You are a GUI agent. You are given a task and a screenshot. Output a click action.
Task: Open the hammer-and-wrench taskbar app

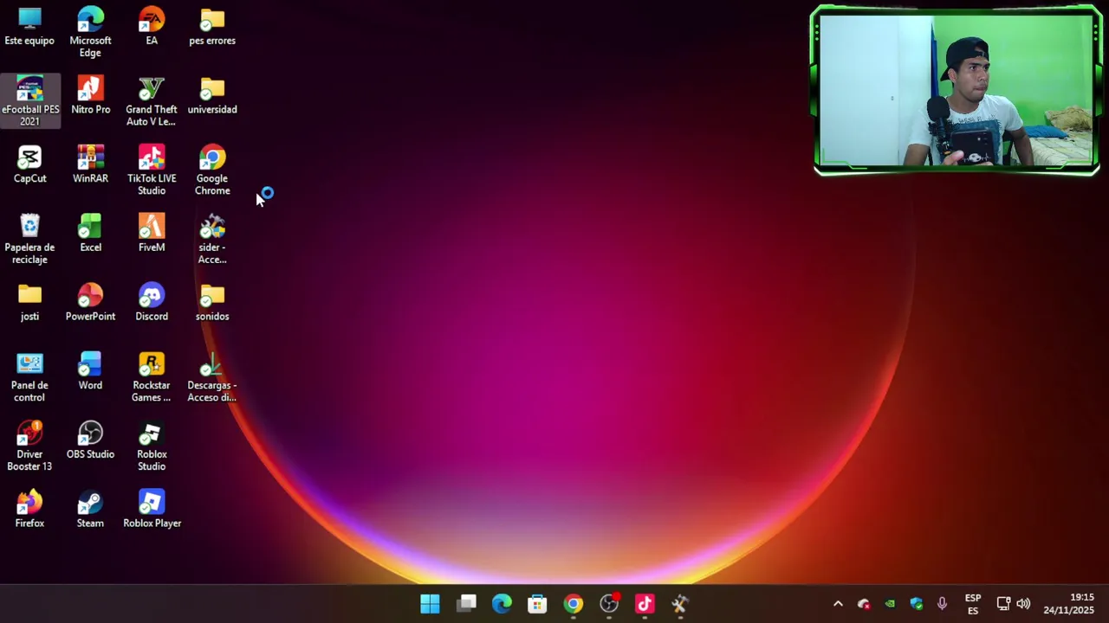pyautogui.click(x=680, y=604)
